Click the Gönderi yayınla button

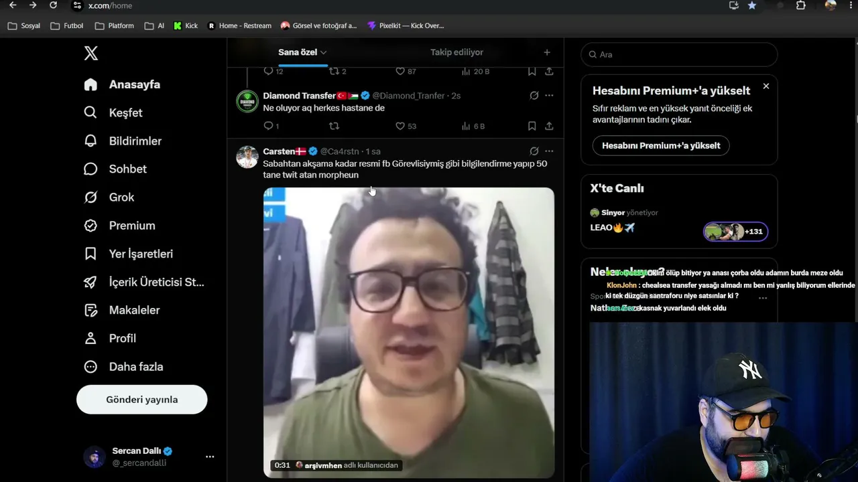point(142,400)
